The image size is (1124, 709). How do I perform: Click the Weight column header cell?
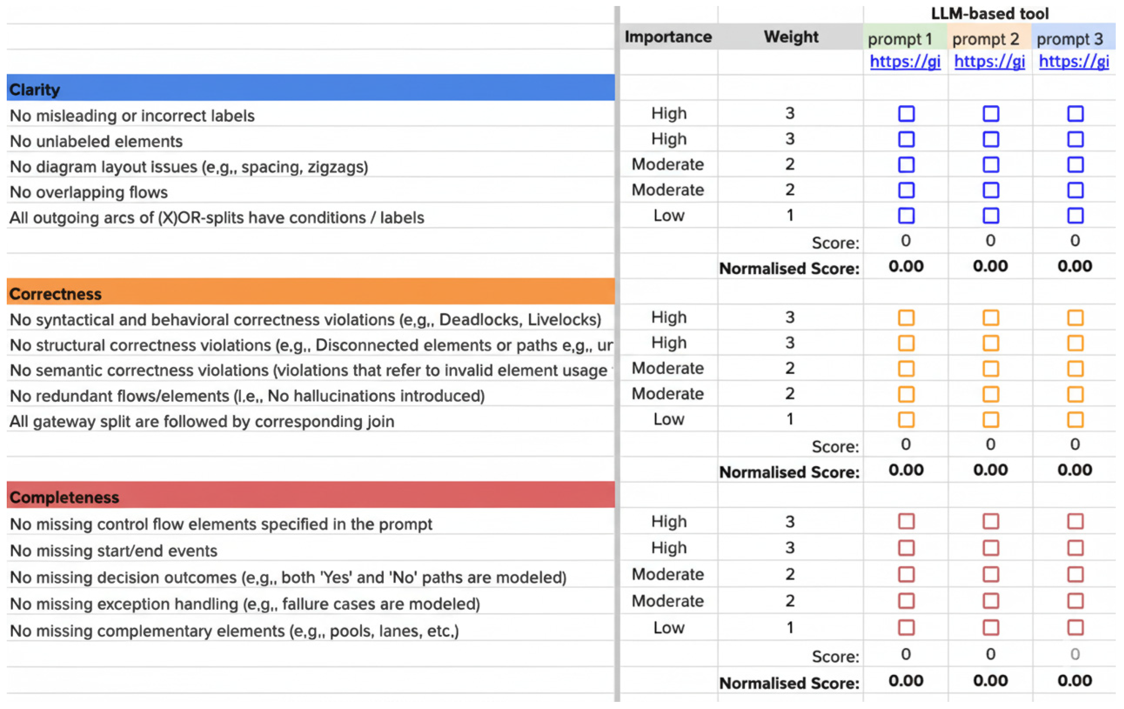tap(791, 37)
